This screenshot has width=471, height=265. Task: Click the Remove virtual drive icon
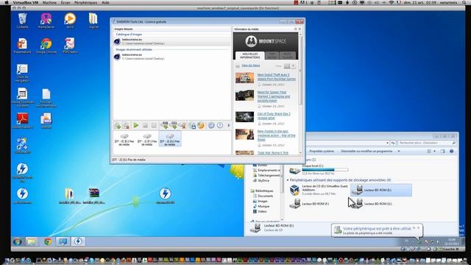(183, 125)
